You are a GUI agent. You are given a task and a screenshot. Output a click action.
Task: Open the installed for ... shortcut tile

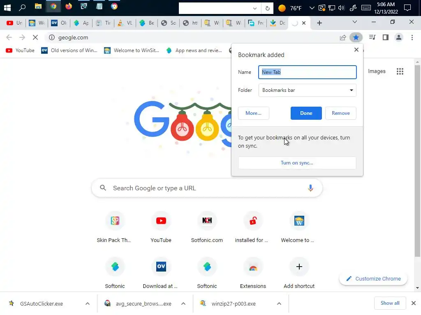[x=253, y=227]
